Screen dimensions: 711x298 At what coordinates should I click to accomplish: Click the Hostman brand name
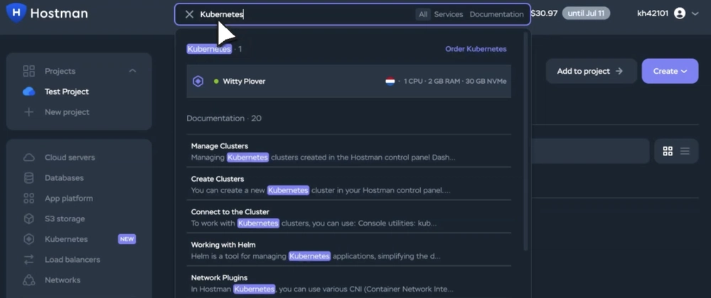click(x=59, y=13)
